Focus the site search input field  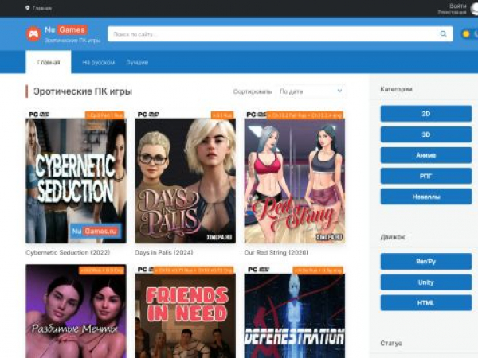click(280, 33)
